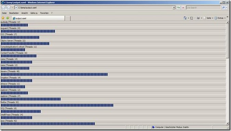
Task: Click the text 'ICQ (Threads: 18)'
Action: tap(9, 109)
